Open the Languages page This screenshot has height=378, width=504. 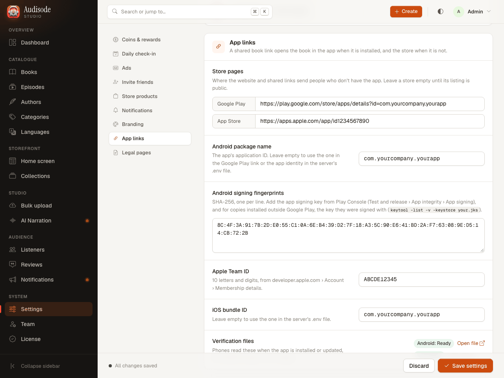click(49, 132)
